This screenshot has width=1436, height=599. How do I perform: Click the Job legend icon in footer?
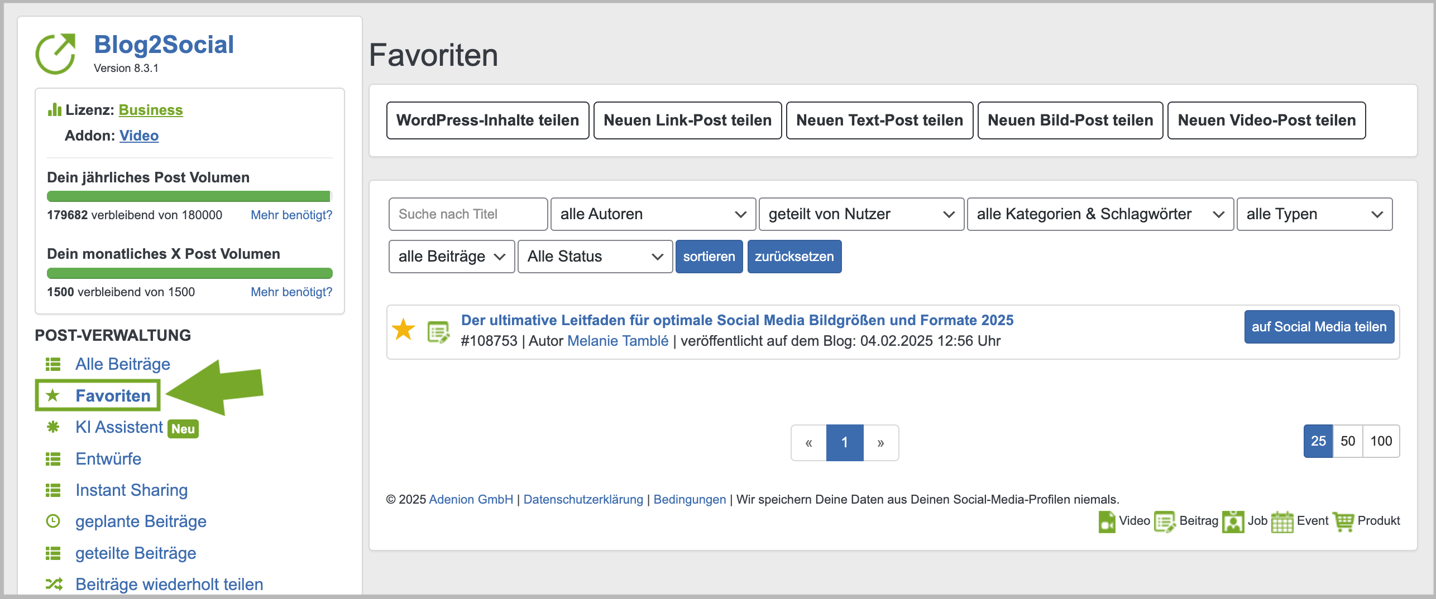click(x=1233, y=521)
